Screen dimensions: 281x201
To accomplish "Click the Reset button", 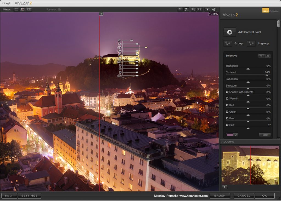I will (x=265, y=135).
